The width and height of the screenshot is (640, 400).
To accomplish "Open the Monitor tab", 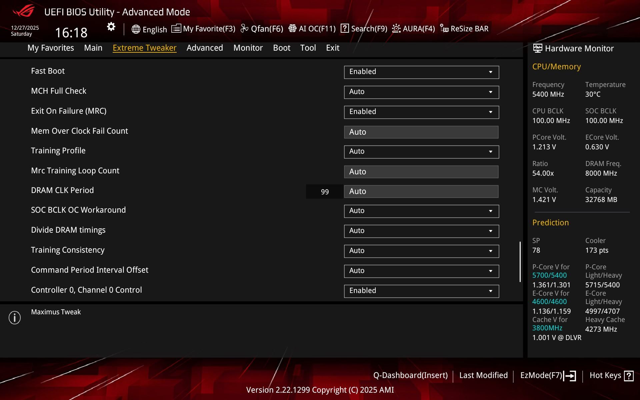I will click(248, 48).
